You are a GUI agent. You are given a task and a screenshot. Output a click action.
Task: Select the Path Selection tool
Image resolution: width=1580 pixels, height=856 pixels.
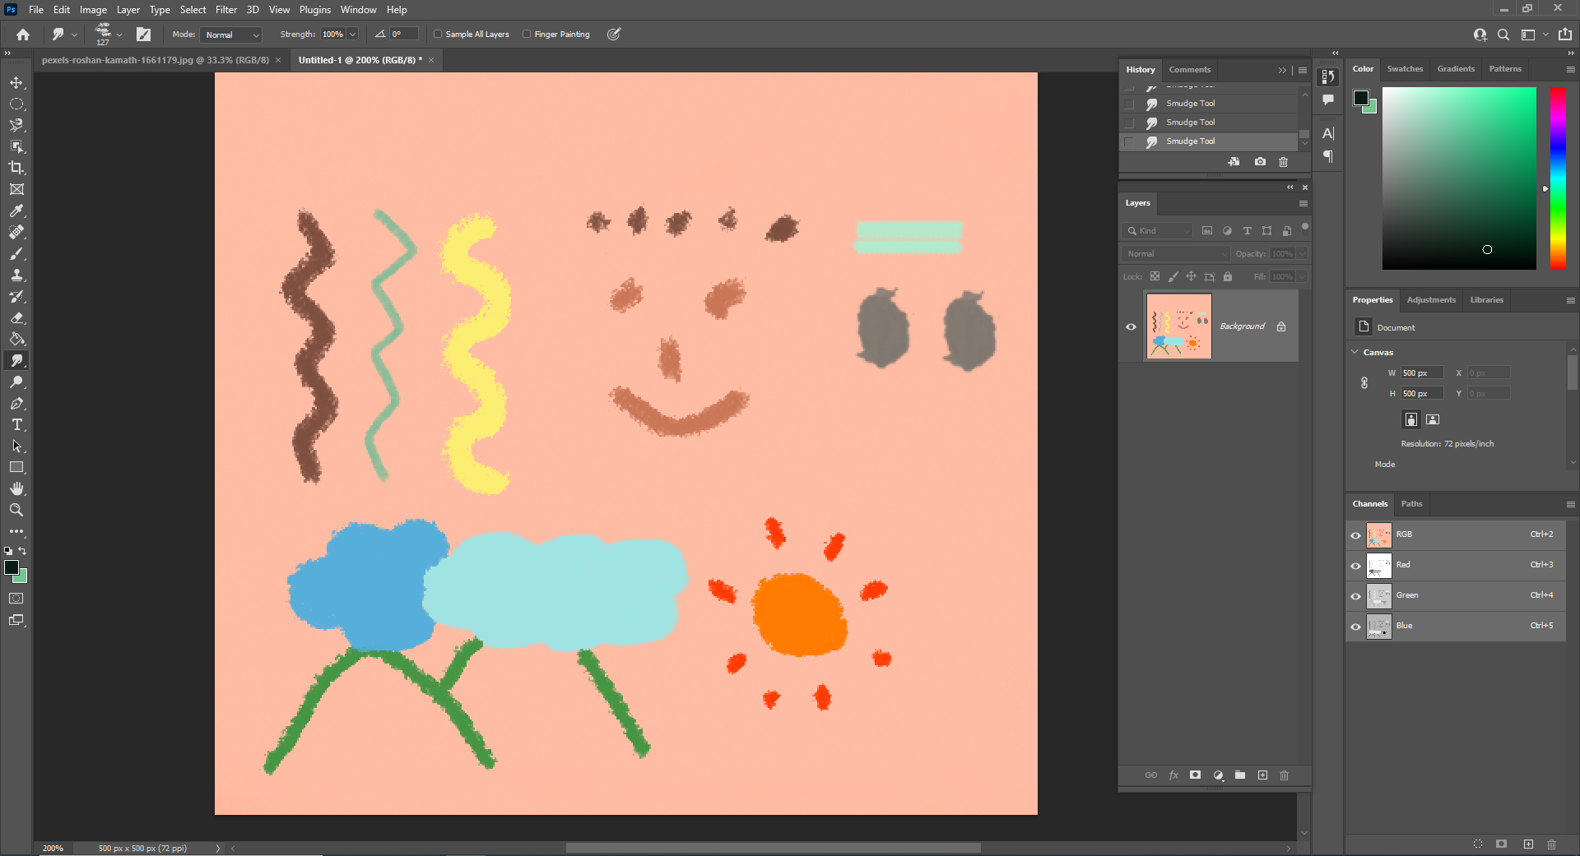[16, 446]
